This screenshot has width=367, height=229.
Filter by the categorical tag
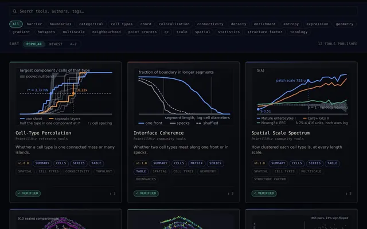[x=91, y=24]
